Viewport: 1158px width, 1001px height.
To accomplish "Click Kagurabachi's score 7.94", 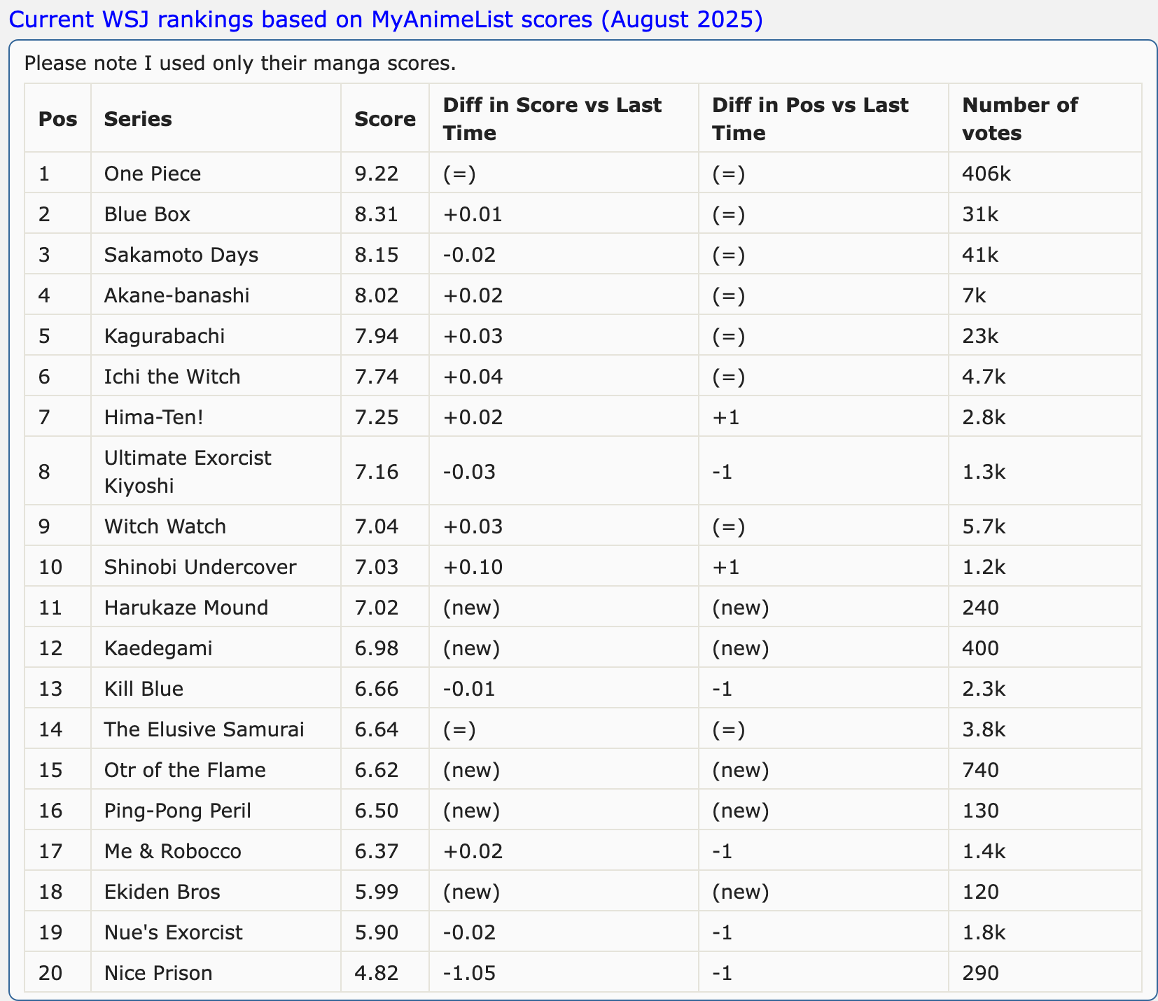I will 376,335.
